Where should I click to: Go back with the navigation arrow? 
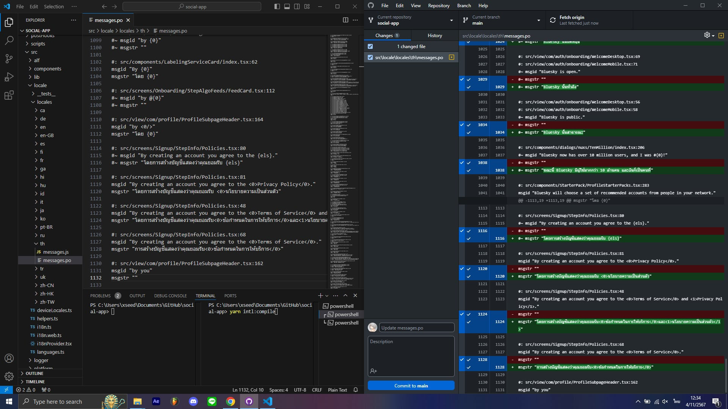(104, 6)
